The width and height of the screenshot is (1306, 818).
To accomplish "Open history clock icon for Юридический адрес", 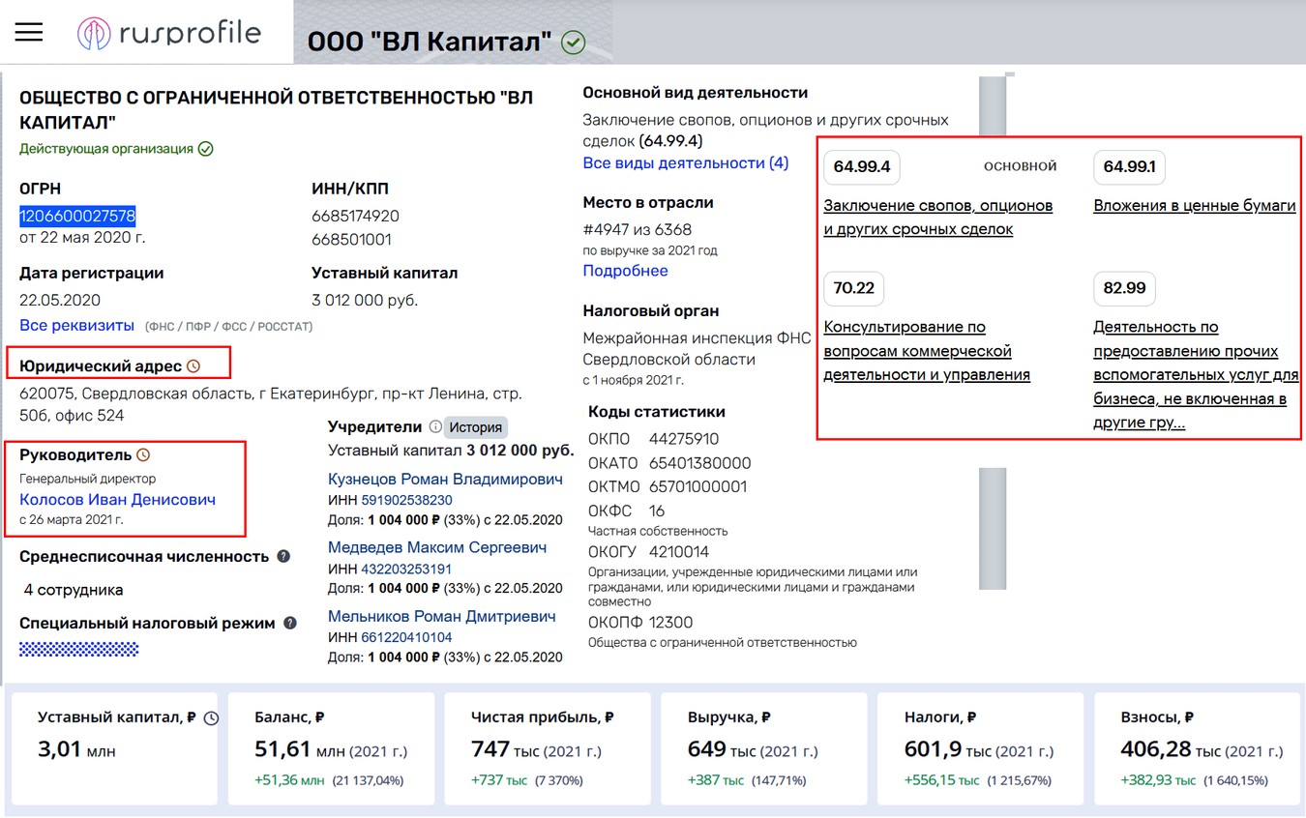I will [x=193, y=366].
